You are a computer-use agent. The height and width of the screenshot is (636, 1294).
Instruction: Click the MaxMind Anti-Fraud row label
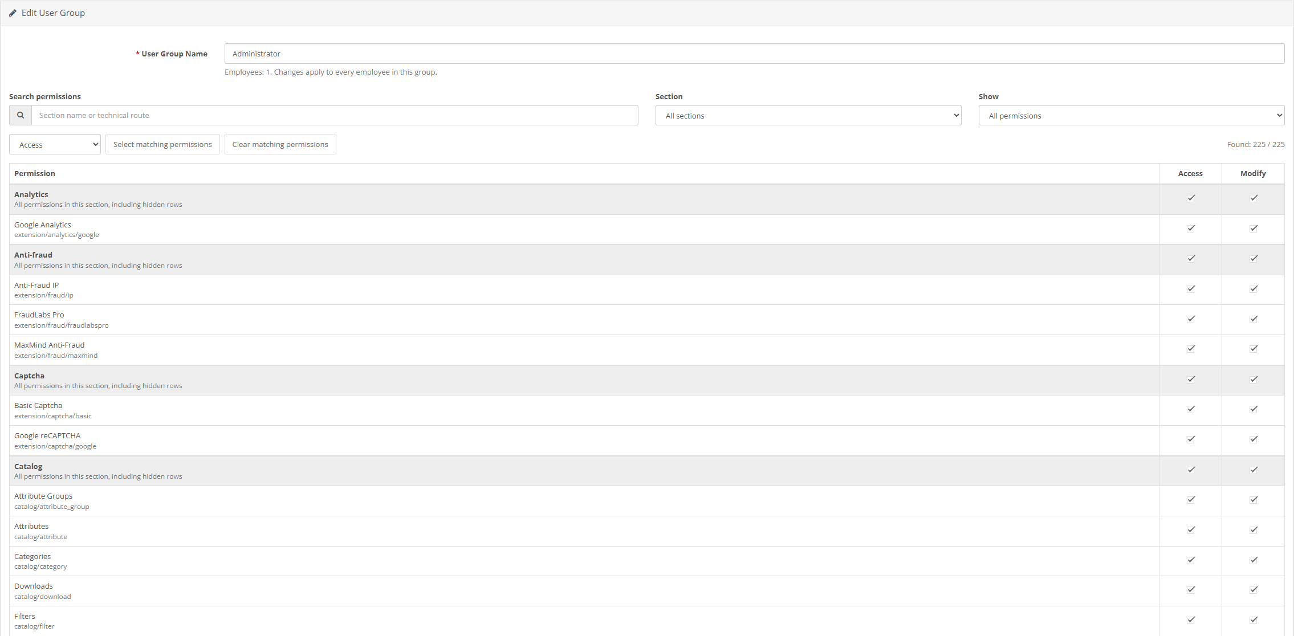[49, 345]
